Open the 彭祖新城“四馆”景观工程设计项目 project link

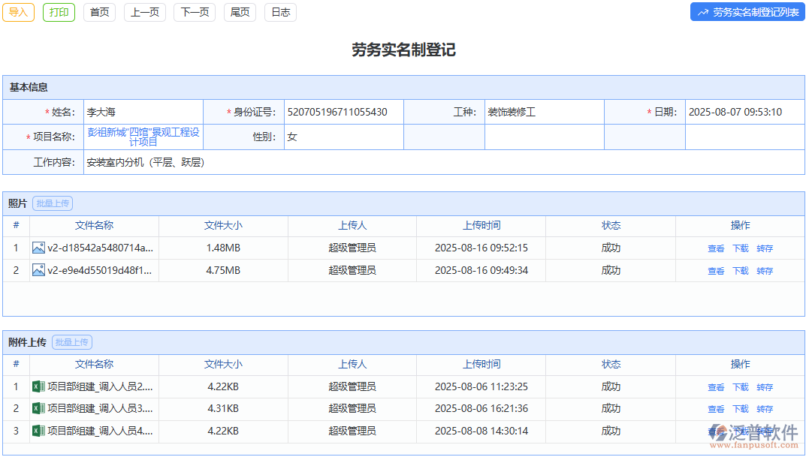point(143,137)
